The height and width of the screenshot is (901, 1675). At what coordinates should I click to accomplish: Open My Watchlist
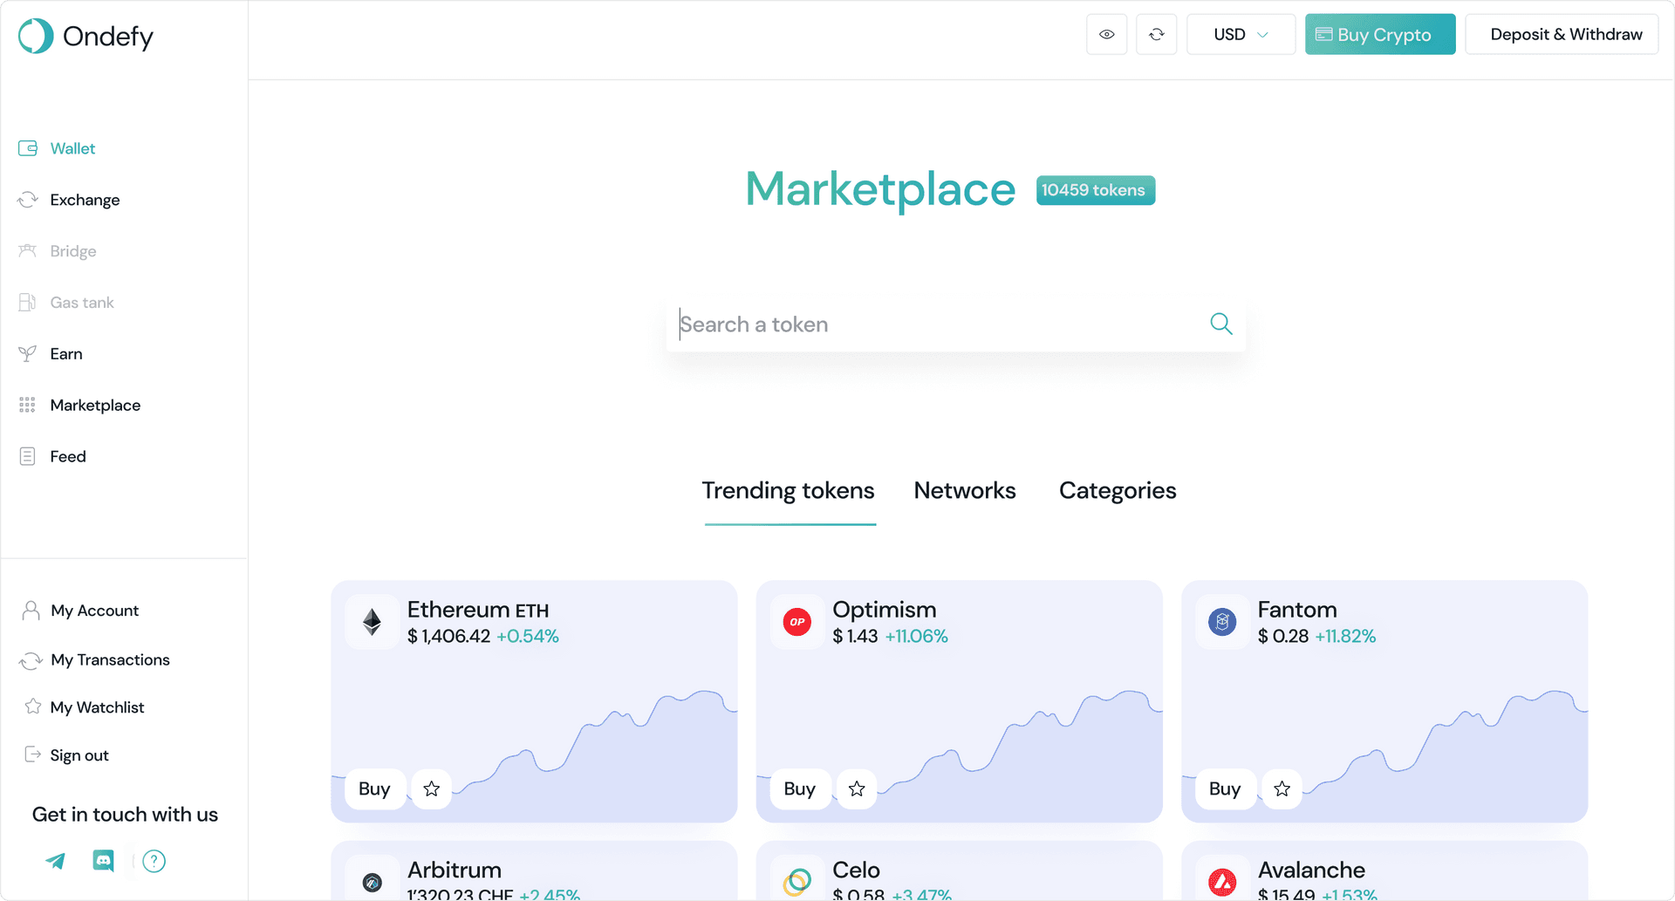tap(97, 707)
